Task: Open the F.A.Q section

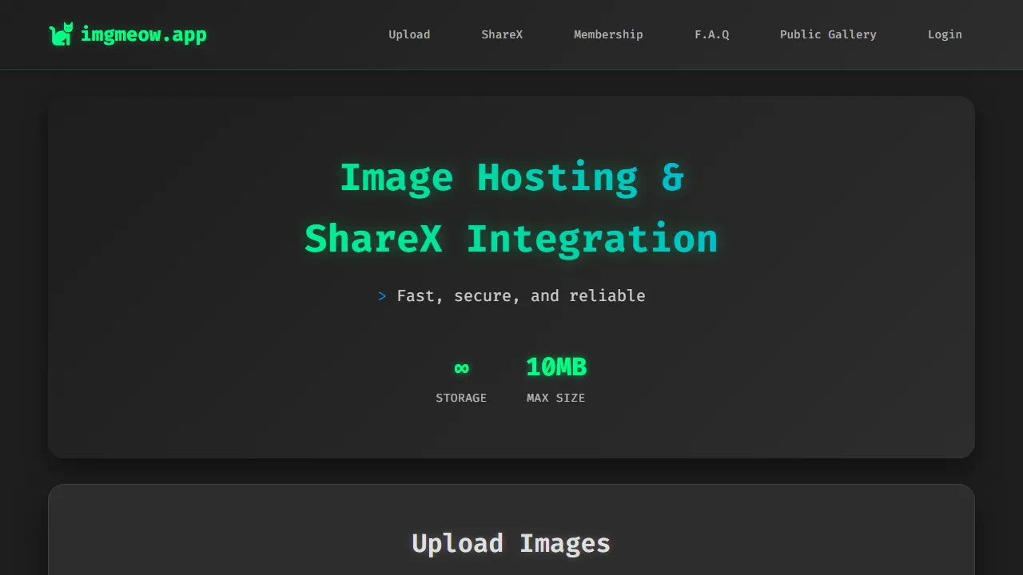Action: (x=711, y=34)
